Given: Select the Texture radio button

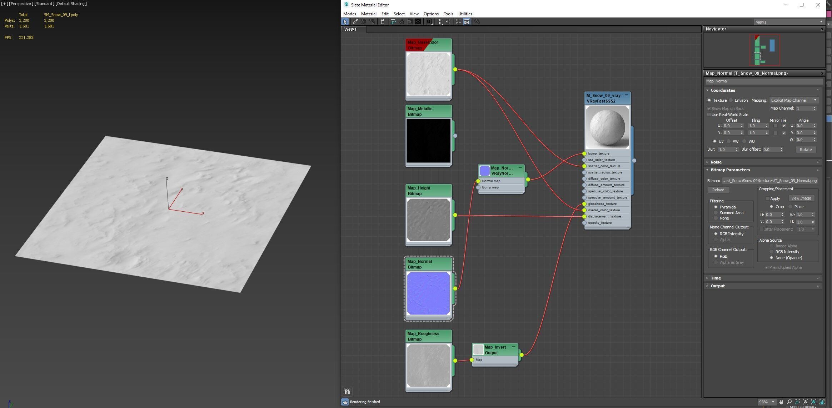Looking at the screenshot, I should point(709,100).
